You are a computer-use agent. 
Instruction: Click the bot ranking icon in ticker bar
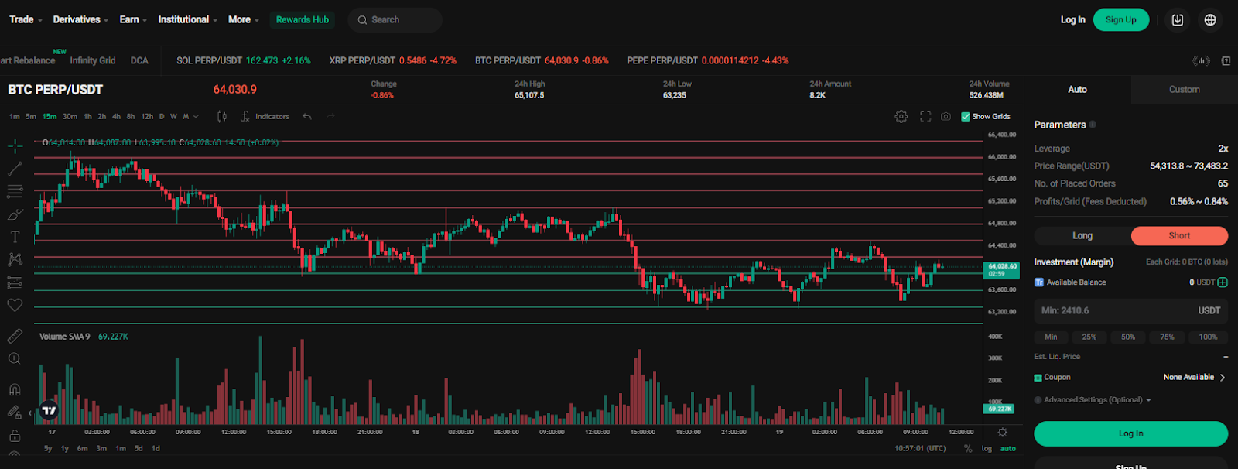(x=1202, y=60)
